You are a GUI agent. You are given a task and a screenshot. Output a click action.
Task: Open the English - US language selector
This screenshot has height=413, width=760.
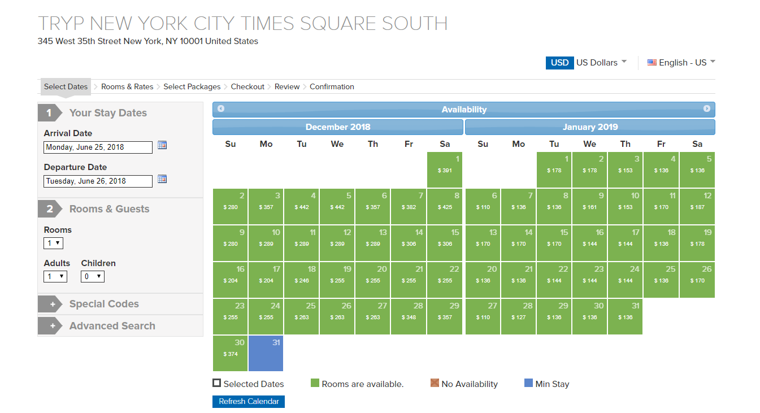(x=681, y=63)
